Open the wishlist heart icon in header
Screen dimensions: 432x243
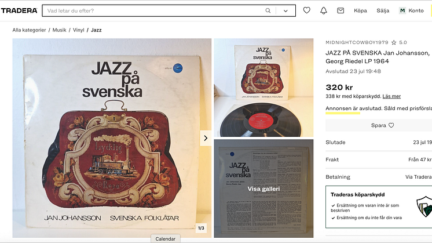307,10
